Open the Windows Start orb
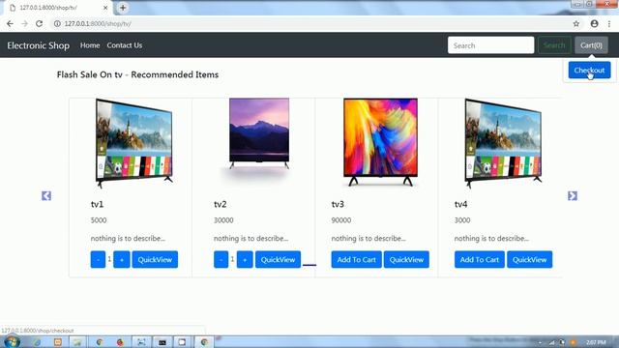The width and height of the screenshot is (619, 348). (12, 341)
